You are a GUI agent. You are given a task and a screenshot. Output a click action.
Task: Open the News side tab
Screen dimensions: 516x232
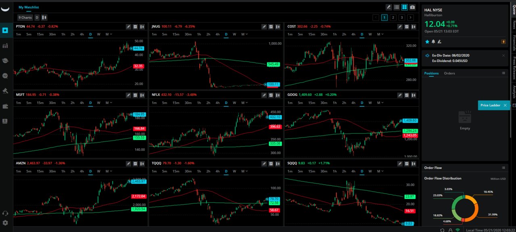pyautogui.click(x=514, y=25)
